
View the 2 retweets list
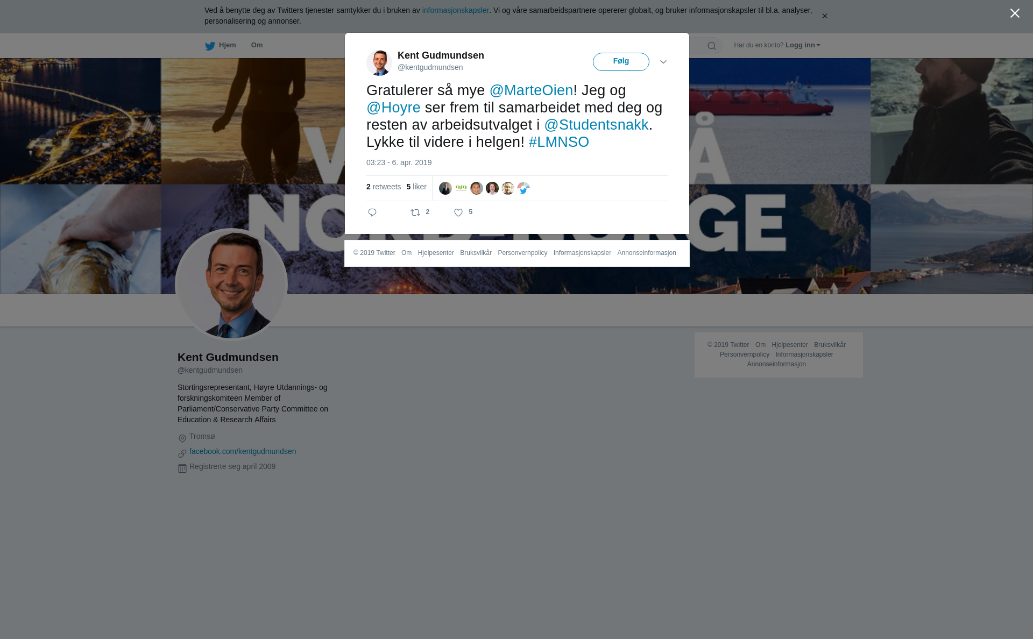[384, 187]
